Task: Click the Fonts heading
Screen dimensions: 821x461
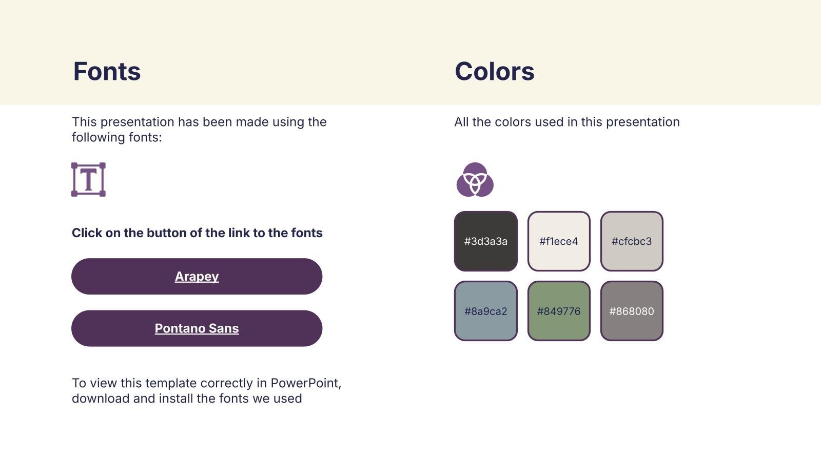Action: pos(107,71)
